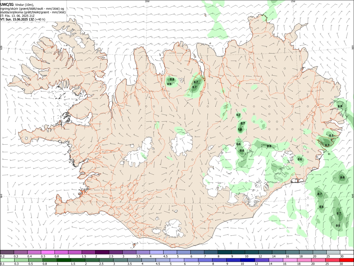354x266 pixels.
Task: Click the "0.2" legend label
Action: (x=2, y=256)
